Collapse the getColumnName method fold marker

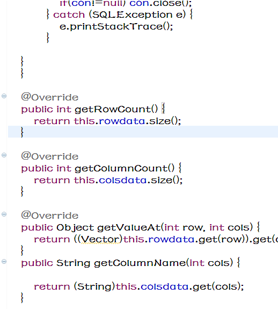click(x=4, y=262)
